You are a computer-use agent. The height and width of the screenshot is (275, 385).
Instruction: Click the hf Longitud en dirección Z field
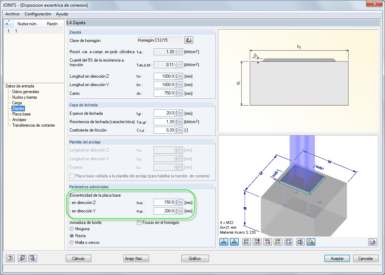(164, 76)
